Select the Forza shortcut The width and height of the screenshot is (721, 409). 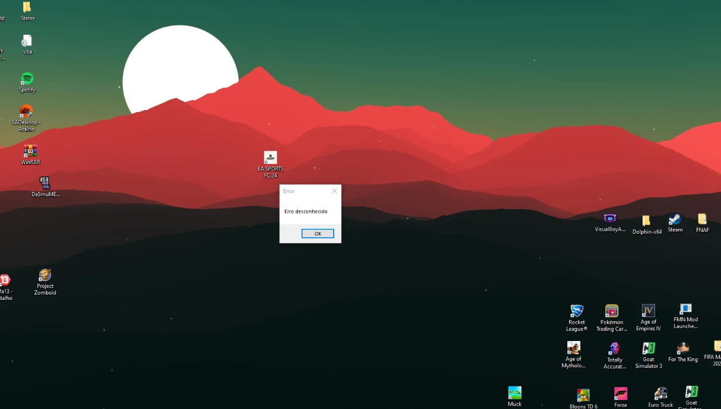pos(621,395)
